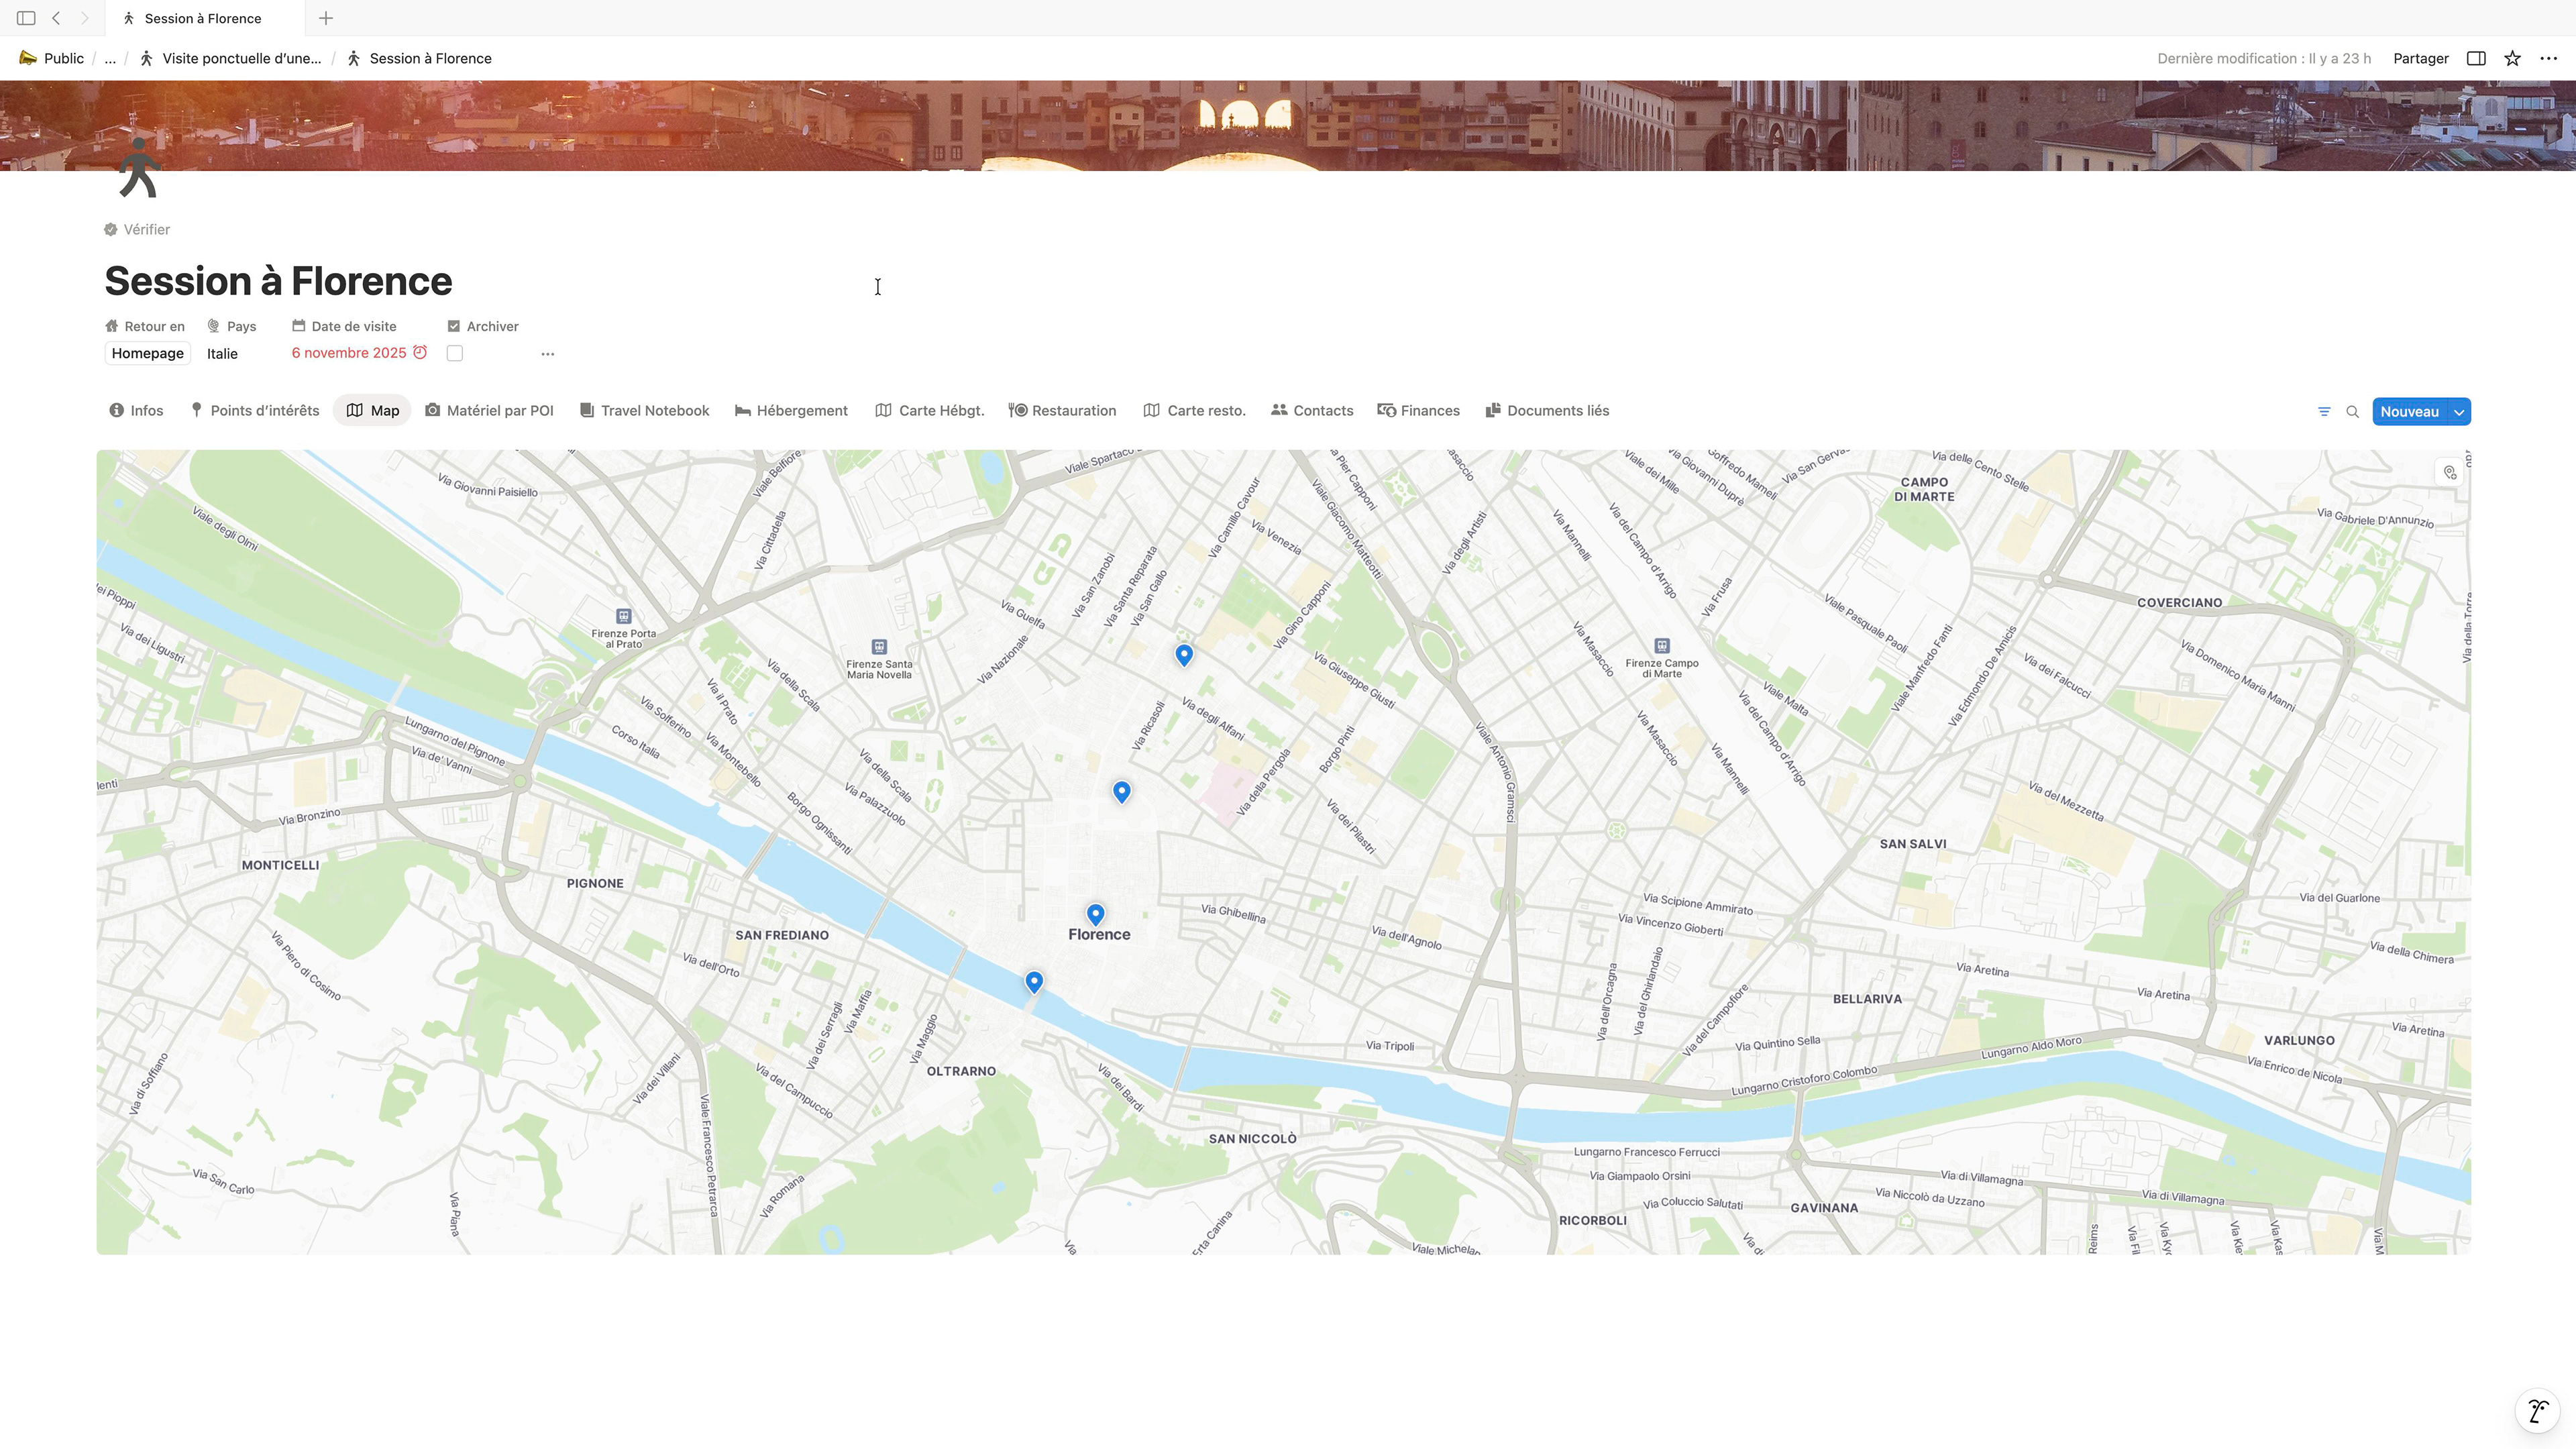The image size is (2576, 1449).
Task: Expand hidden properties with three dots
Action: click(547, 354)
